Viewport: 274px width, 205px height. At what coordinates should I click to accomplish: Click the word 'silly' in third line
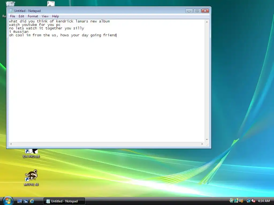click(79, 28)
